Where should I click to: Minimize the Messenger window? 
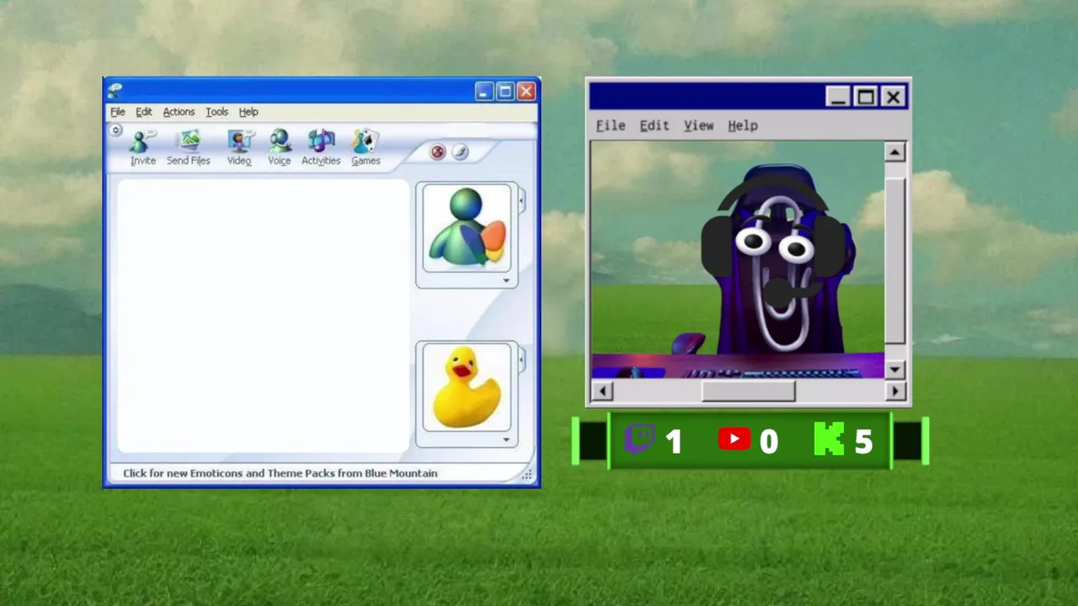[483, 92]
